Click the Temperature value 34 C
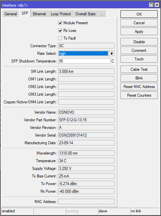Viewport: 161px width, 216px height. pos(86,161)
